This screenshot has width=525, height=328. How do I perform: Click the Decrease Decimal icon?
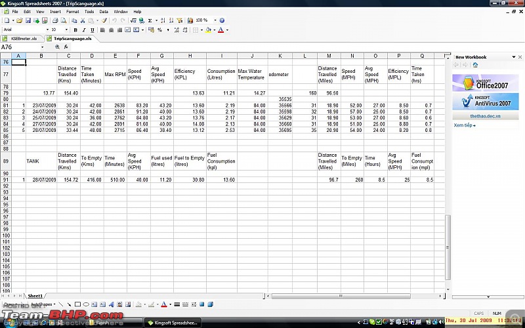185,30
